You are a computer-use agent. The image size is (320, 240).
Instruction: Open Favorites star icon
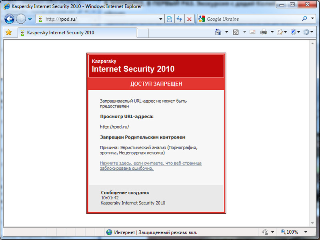pos(9,32)
